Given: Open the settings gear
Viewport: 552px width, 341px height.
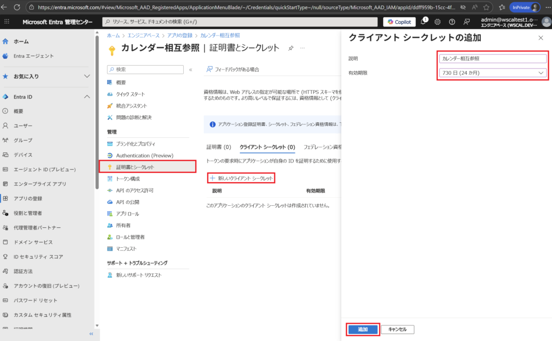Looking at the screenshot, I should click(x=438, y=22).
